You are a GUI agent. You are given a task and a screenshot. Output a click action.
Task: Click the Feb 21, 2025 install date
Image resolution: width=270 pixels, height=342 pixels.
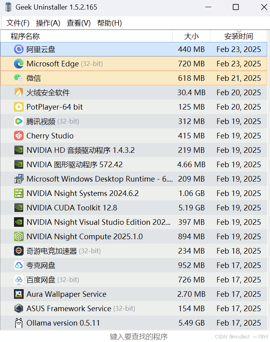(x=238, y=78)
